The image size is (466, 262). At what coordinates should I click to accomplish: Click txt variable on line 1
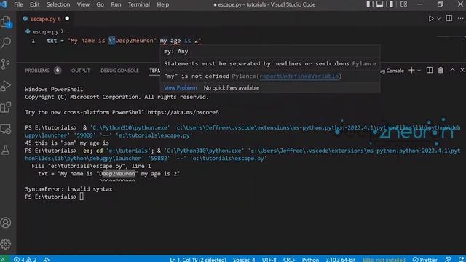[52, 41]
